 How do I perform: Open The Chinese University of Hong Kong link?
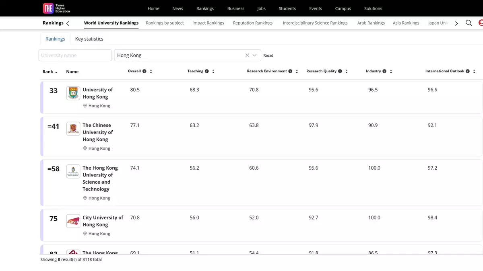click(x=97, y=132)
